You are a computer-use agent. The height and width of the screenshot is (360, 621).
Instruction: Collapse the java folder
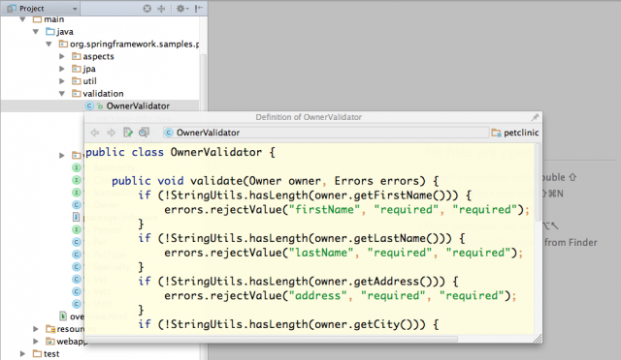click(36, 32)
